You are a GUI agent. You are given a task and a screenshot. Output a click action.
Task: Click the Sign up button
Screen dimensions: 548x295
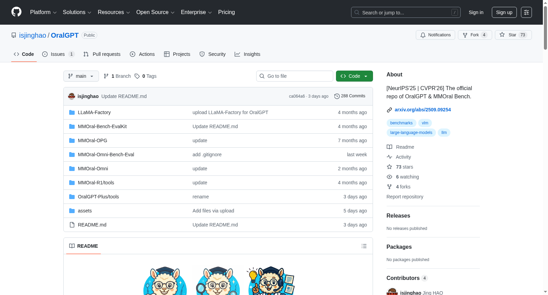[x=504, y=12]
